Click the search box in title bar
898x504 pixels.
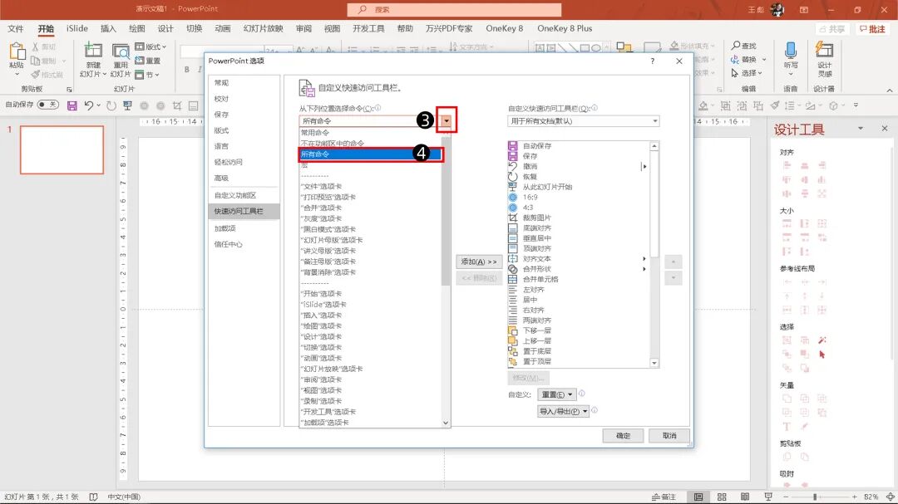(454, 10)
